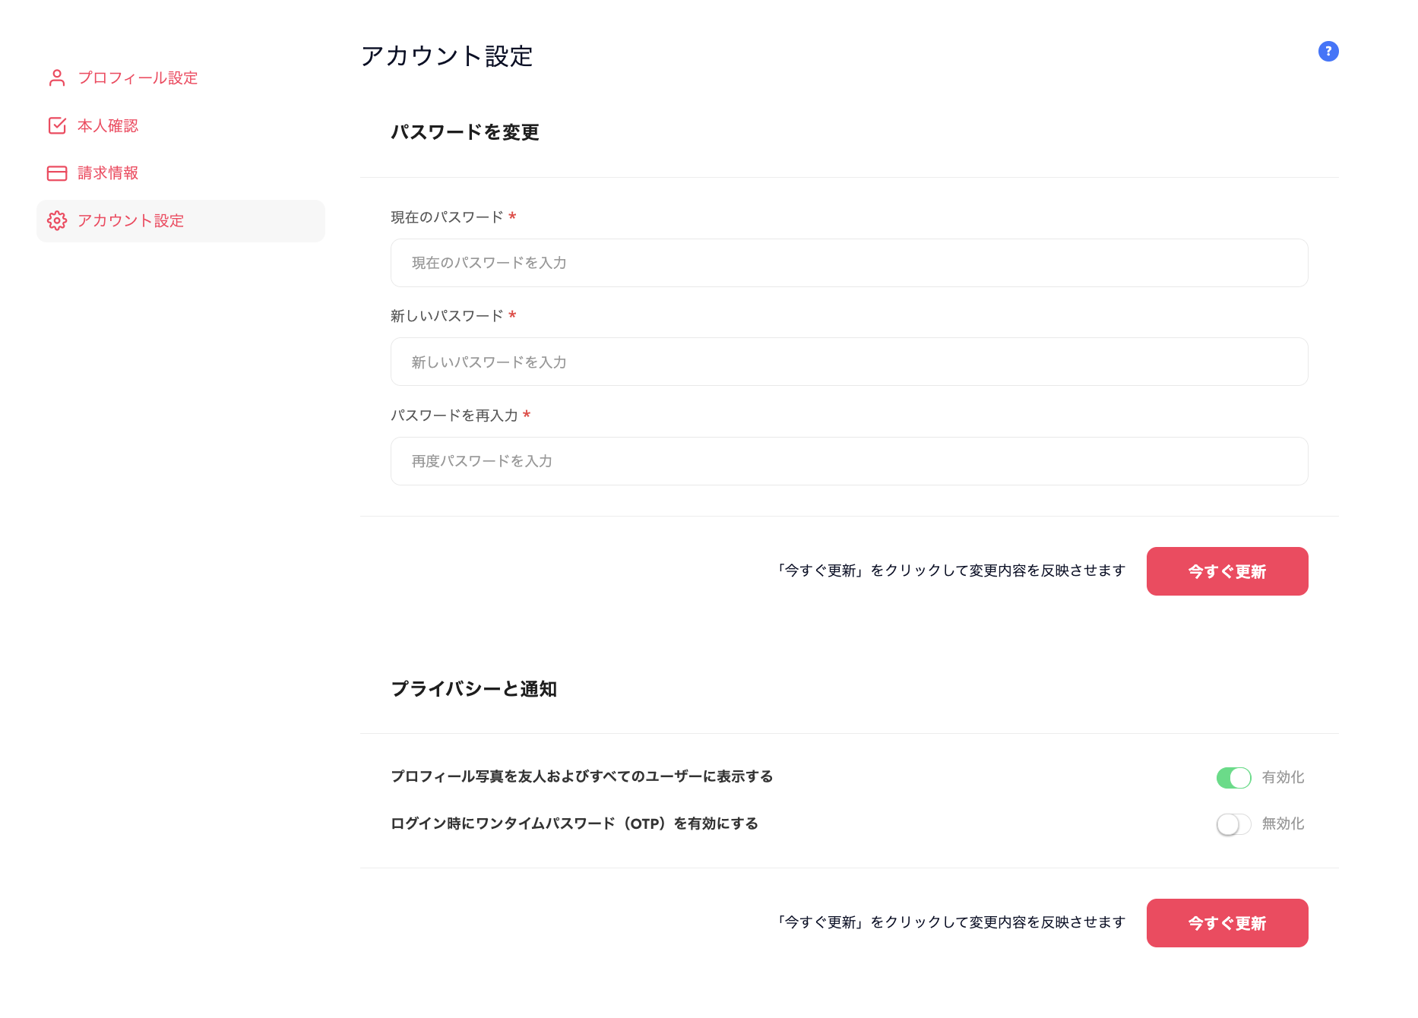
Task: Open プロフィール設定 in the sidebar
Action: point(138,78)
